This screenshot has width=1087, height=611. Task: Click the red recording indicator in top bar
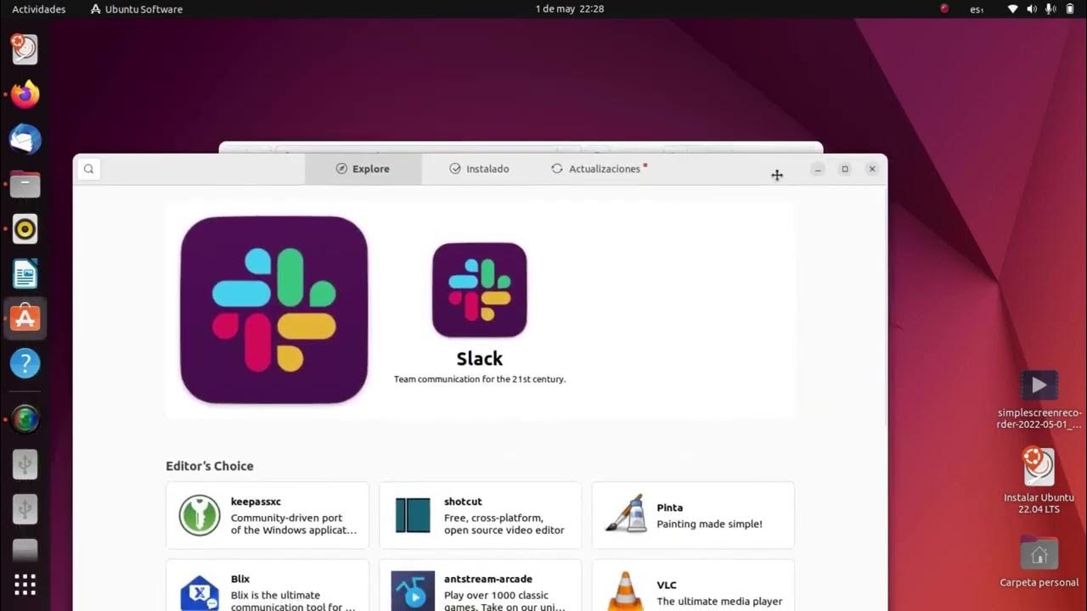944,8
